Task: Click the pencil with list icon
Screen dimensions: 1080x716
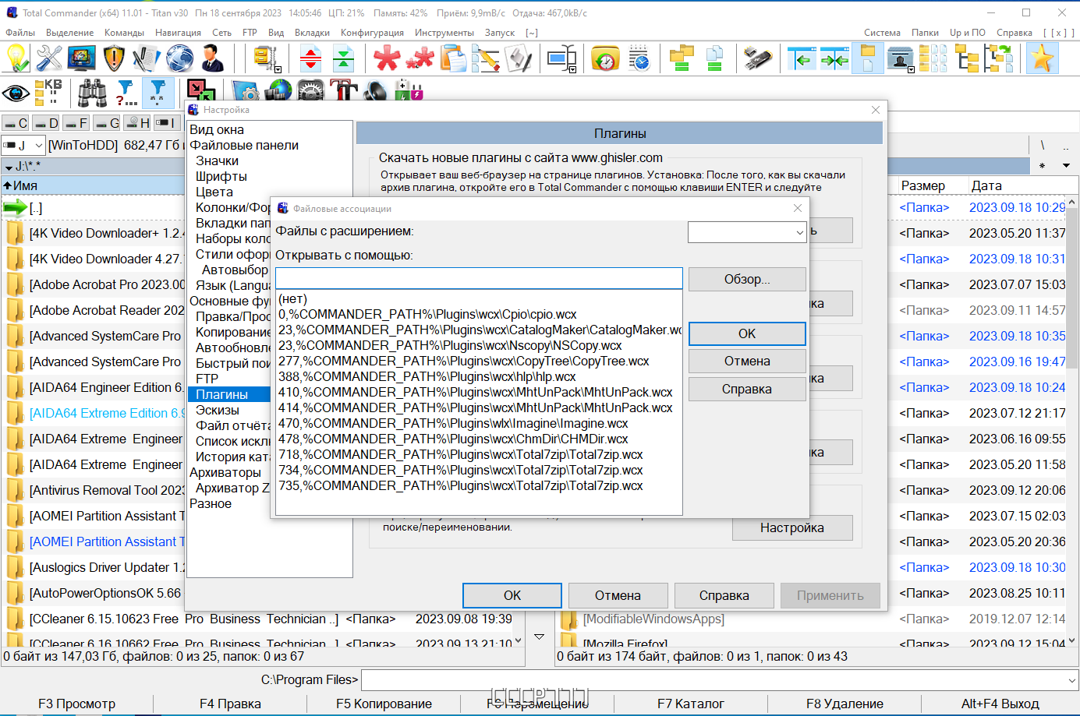Action: (x=485, y=58)
